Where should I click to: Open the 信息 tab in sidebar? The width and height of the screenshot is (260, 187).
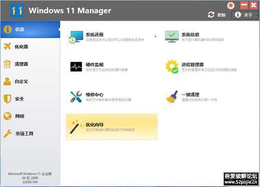(x=30, y=29)
